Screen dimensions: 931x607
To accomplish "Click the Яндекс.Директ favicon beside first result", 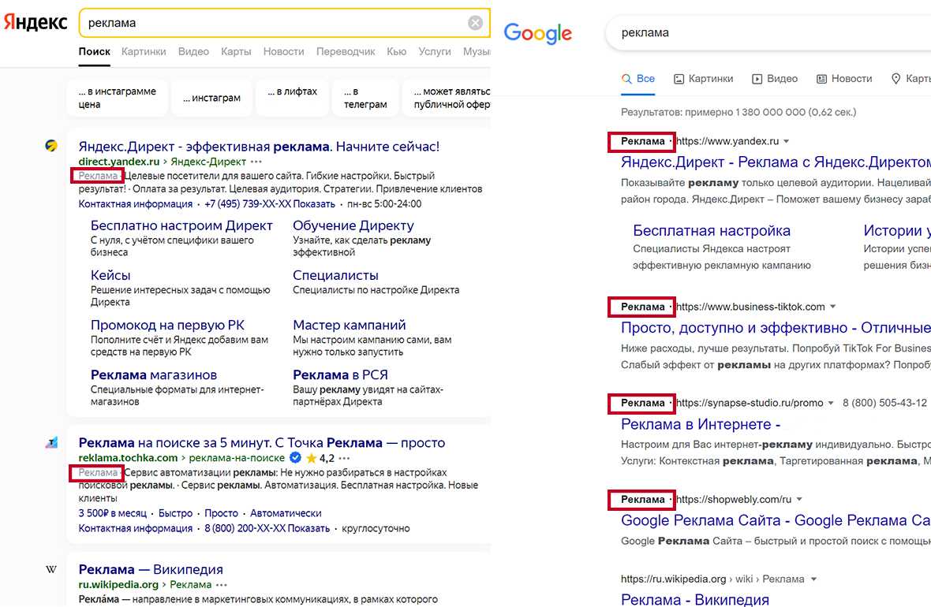I will pos(51,146).
